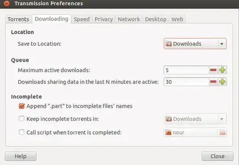The image size is (239, 165).
Task: Increase maximum active downloads with green plus
Action: click(222, 70)
